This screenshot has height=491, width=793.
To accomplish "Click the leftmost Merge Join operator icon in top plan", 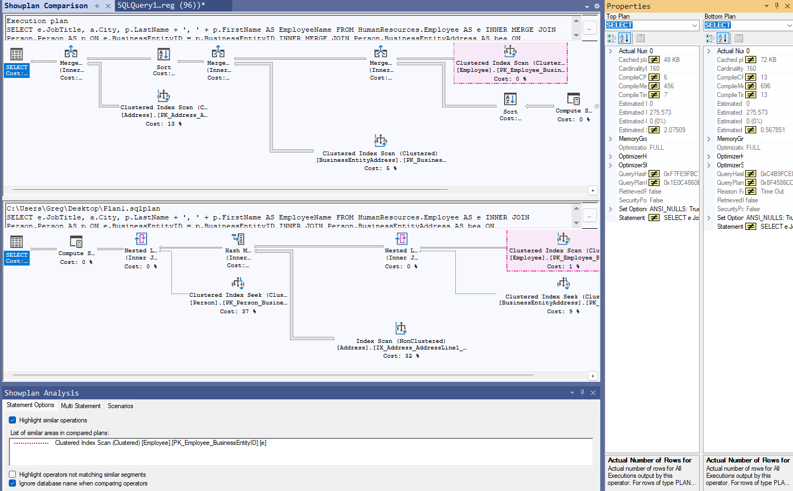I will [x=71, y=52].
